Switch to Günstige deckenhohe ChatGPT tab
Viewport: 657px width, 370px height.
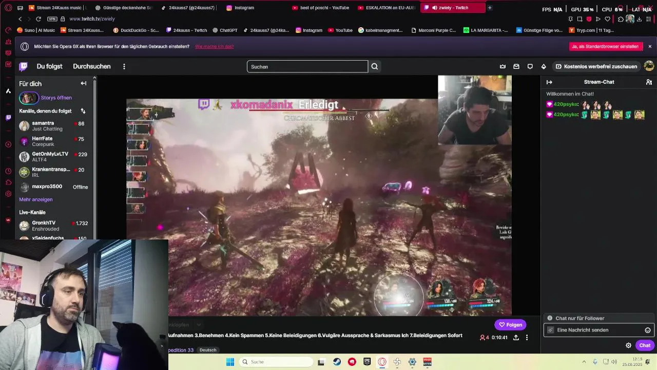click(123, 8)
